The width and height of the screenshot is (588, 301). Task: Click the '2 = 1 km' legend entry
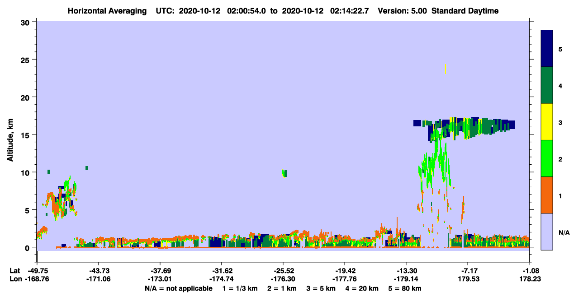coord(282,288)
